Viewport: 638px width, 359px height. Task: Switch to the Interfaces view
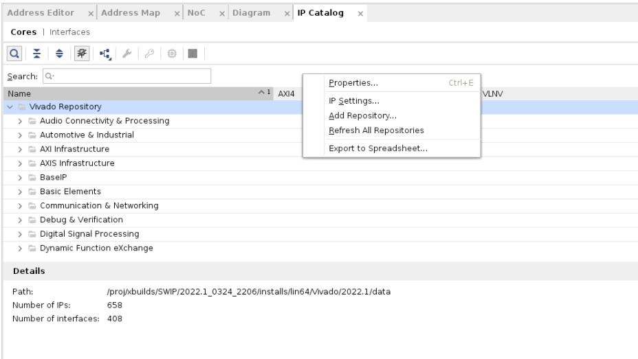click(69, 32)
